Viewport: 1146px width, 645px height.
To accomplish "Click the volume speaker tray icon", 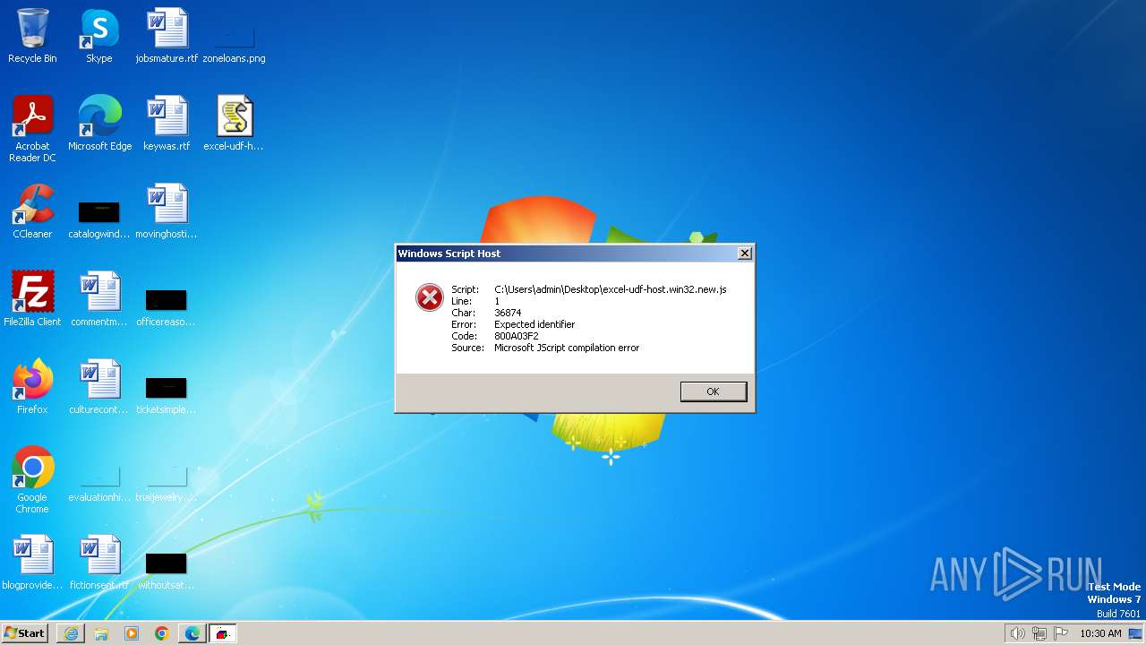I will 1017,633.
